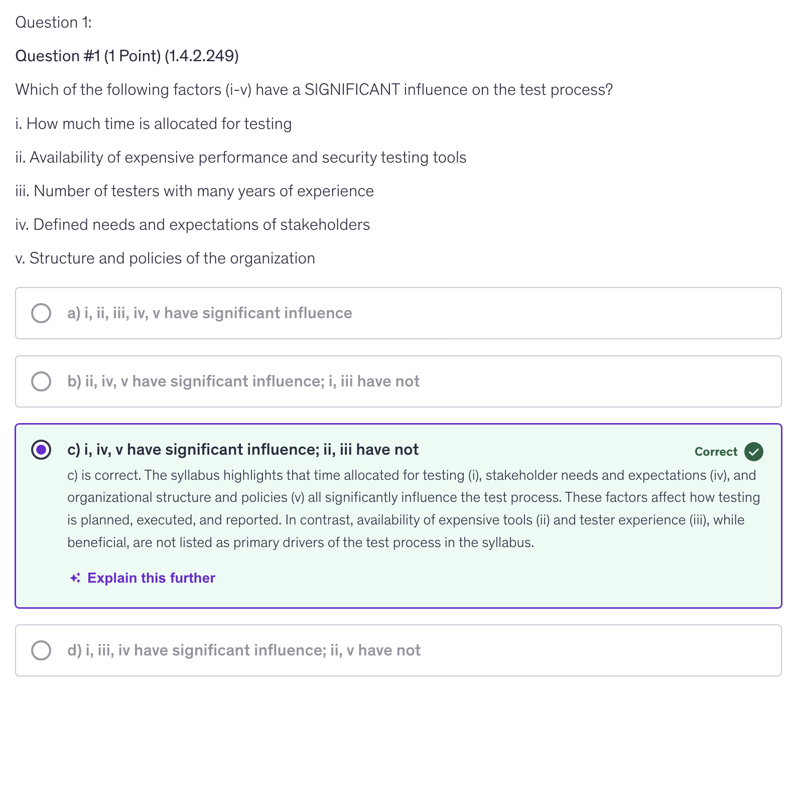The width and height of the screenshot is (794, 808).
Task: Click the 'Question #1 (1 Point)' title
Action: (127, 56)
